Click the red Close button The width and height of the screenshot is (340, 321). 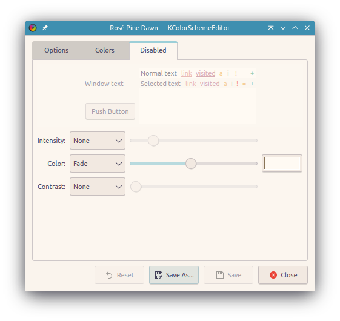[283, 275]
